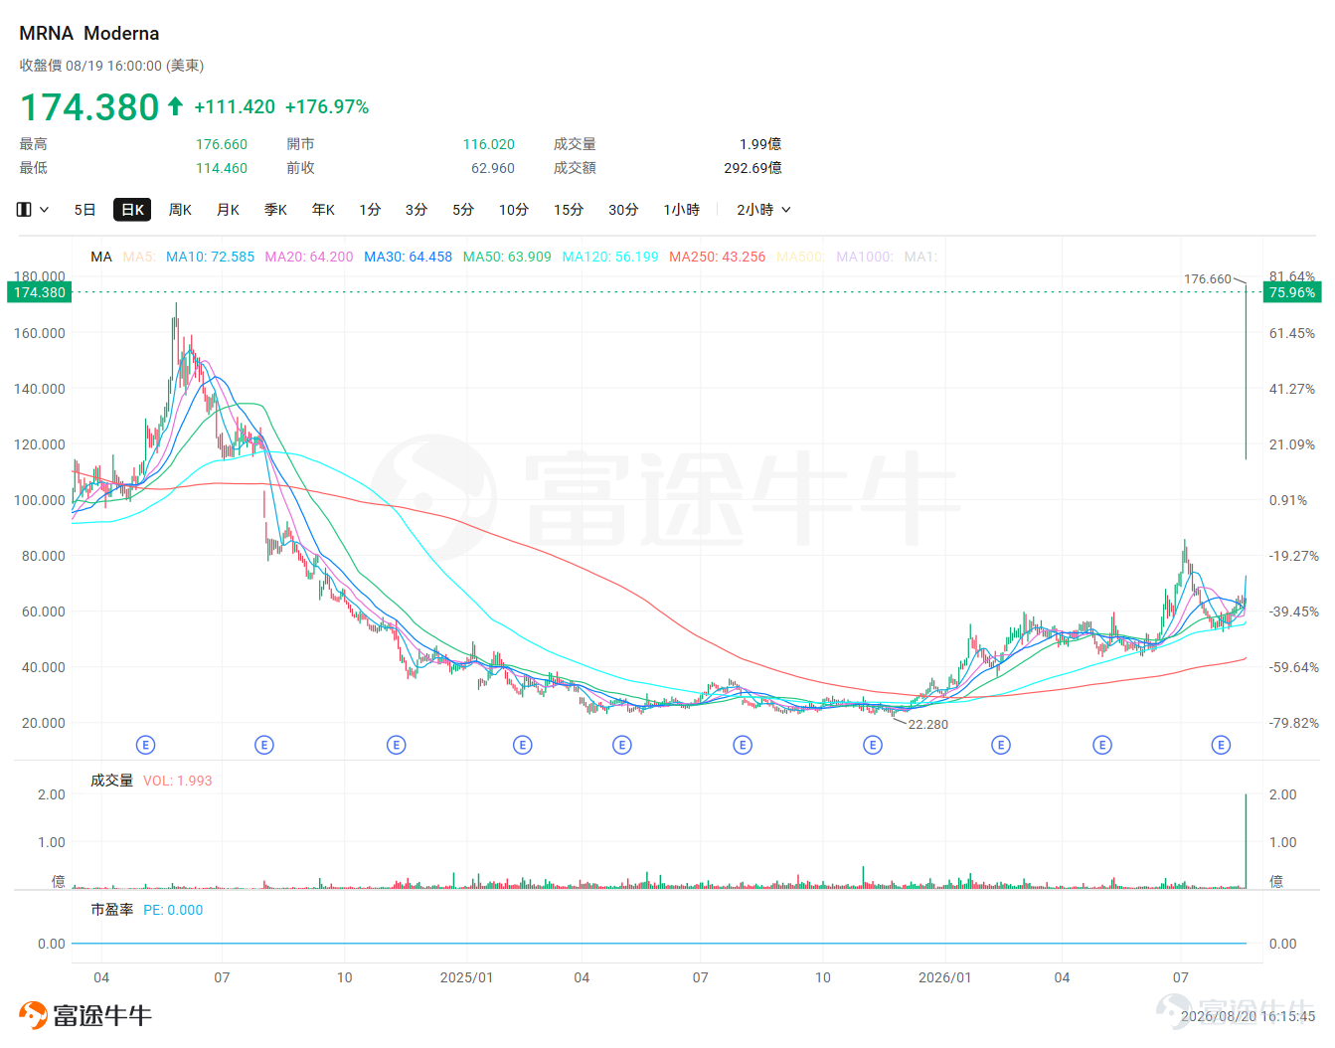Click the 收盤價 08/19 16:00:00 timestamp line

[x=111, y=66]
